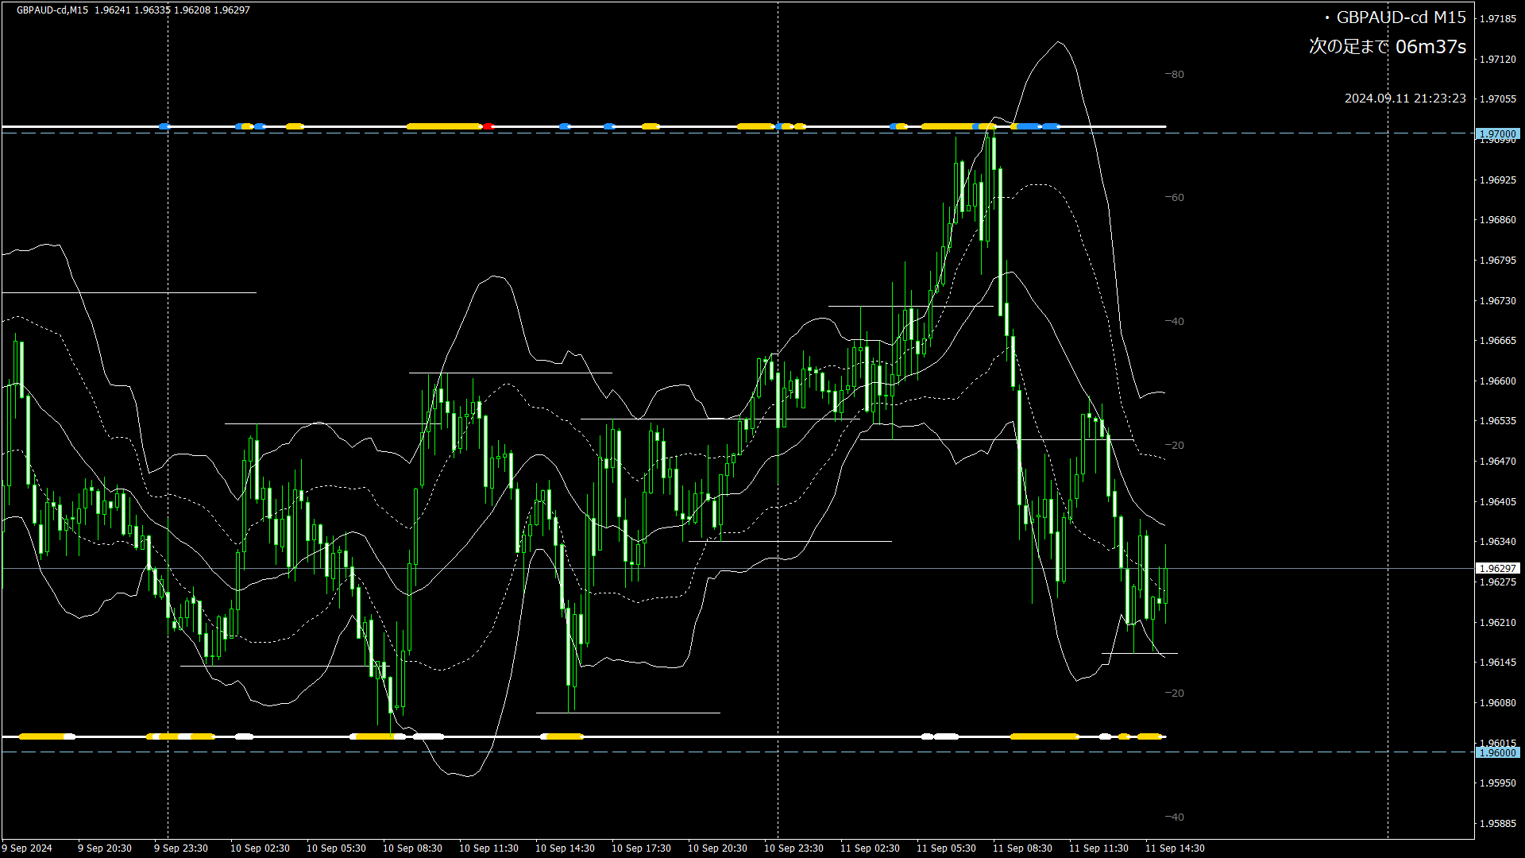Viewport: 1525px width, 858px height.
Task: Click the 11 Sep 14:30 time axis label
Action: pyautogui.click(x=1174, y=848)
